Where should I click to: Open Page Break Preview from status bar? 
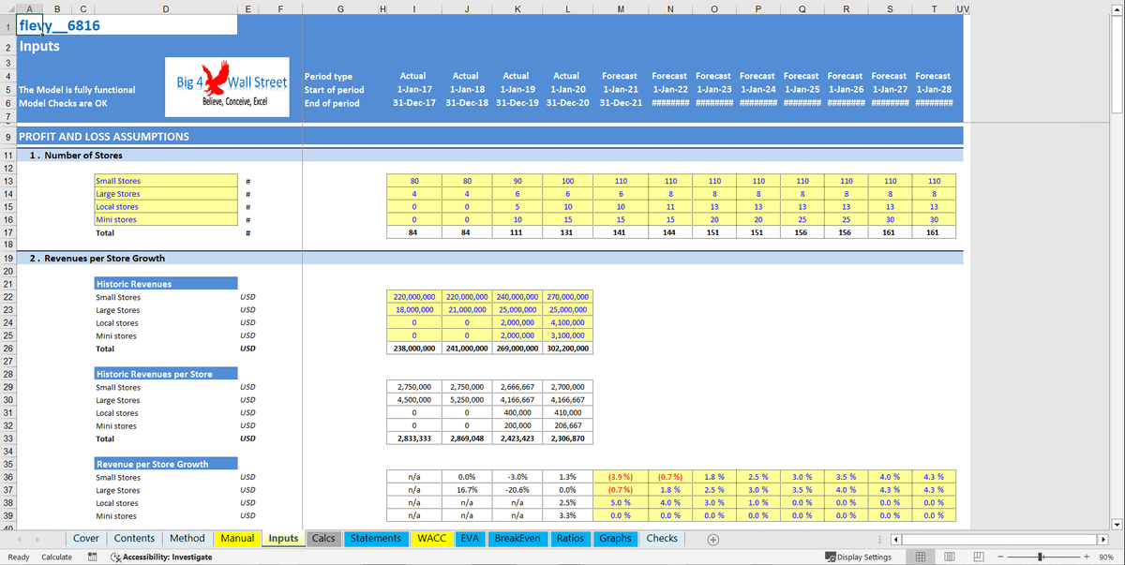(980, 556)
